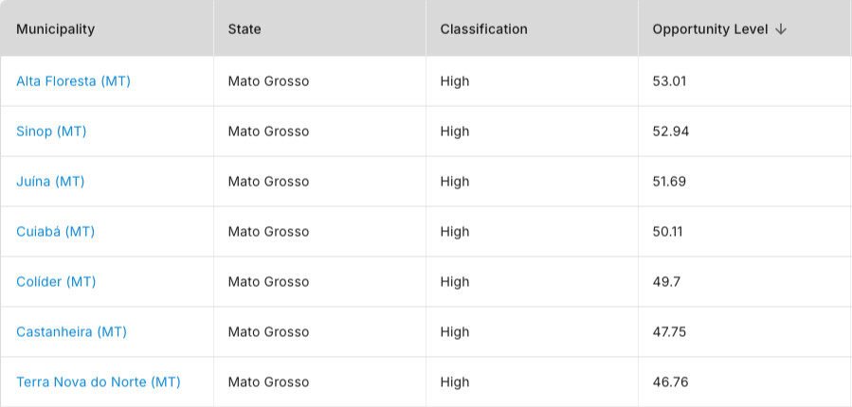Click the 50.11 value in Cuiabá row
Screen dimensions: 852x407
667,232
